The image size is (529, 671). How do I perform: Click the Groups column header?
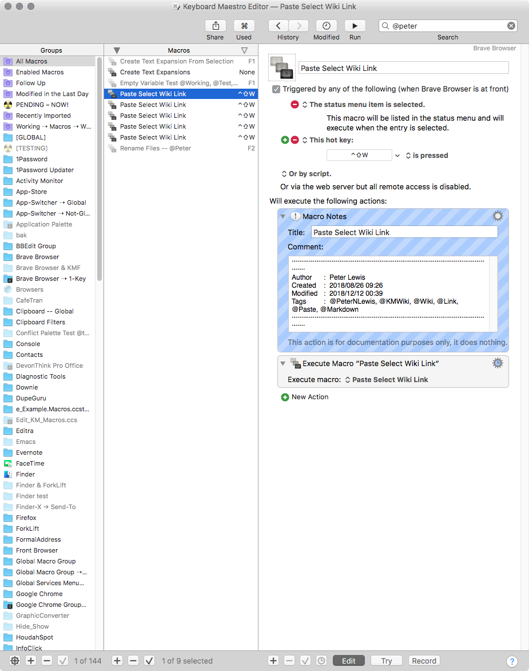point(51,50)
